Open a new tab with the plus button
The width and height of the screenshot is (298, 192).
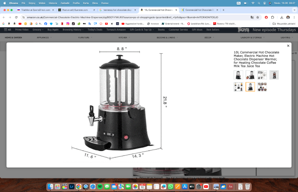coord(223,10)
